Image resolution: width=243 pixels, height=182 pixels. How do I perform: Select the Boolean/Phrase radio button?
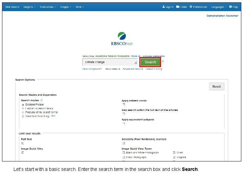(23, 105)
